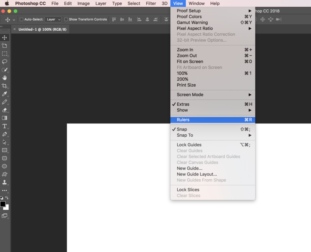
Task: Click the align bottom edges icon
Action: coord(130,19)
